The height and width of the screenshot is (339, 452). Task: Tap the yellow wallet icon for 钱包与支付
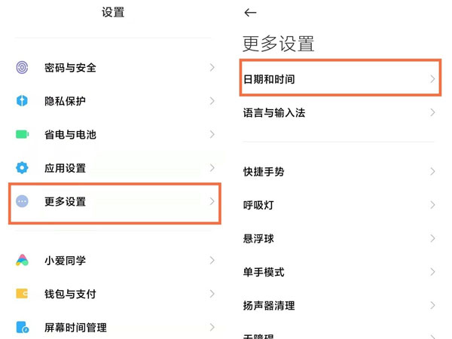pyautogui.click(x=22, y=294)
